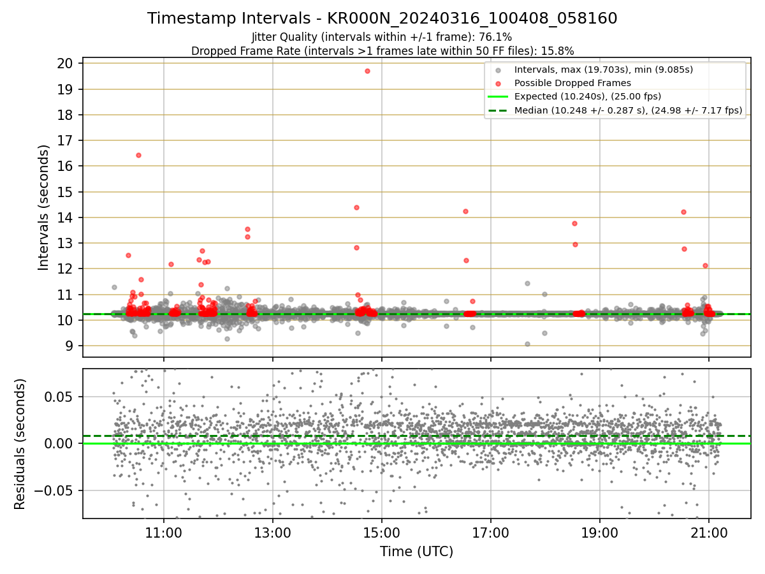Click the 15:00 x-axis tick label

tap(382, 533)
